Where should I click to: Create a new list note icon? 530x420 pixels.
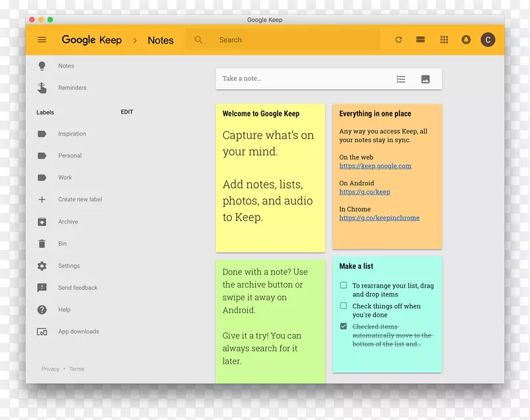point(401,79)
